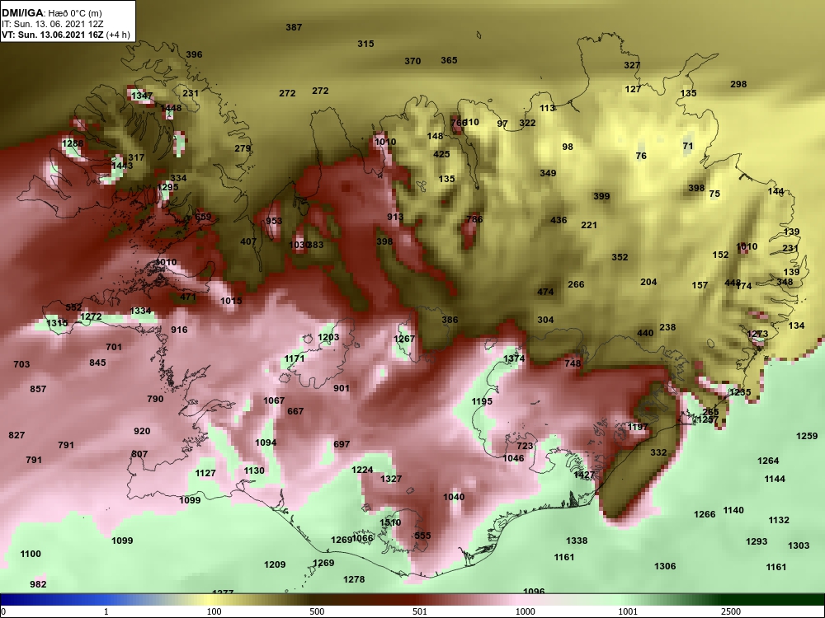Click the 1100 value in the southwest
The height and width of the screenshot is (618, 825).
point(31,555)
